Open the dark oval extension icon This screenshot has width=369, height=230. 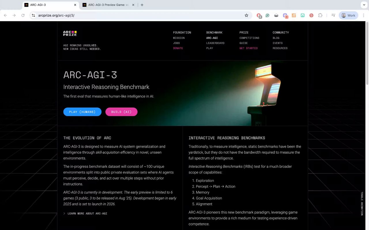point(276,15)
